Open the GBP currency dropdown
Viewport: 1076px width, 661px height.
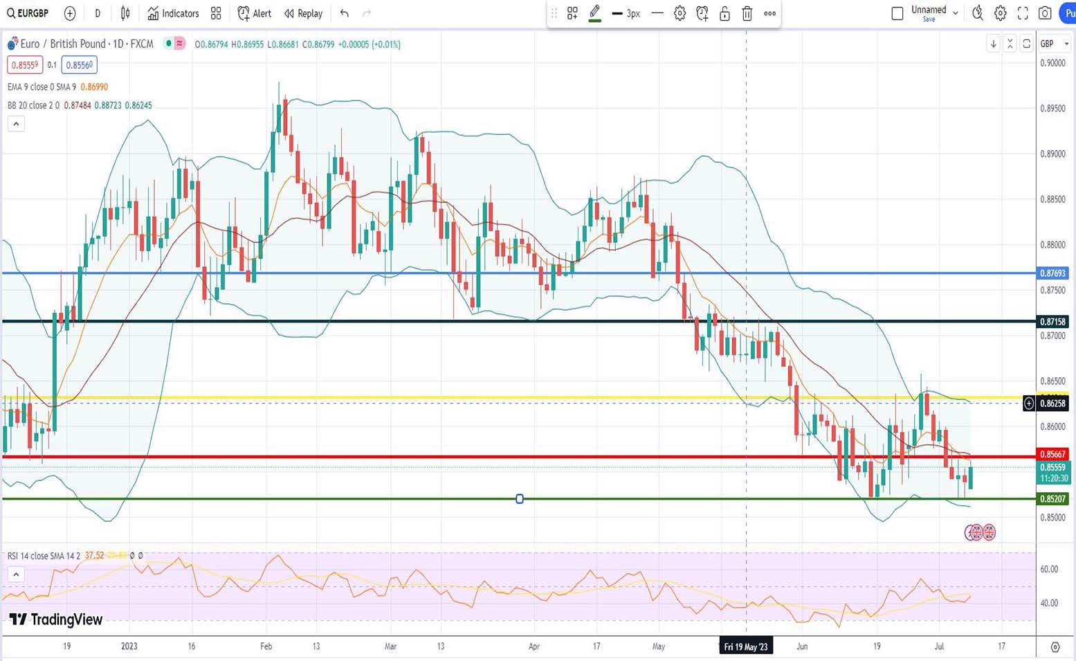[1055, 44]
